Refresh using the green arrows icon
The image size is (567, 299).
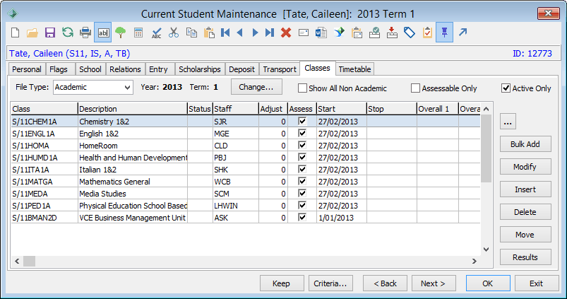click(68, 33)
